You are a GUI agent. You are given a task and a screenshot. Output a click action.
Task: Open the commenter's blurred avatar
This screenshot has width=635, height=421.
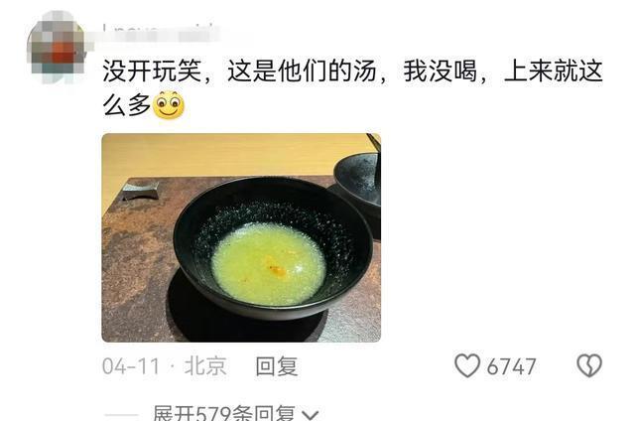pos(56,48)
